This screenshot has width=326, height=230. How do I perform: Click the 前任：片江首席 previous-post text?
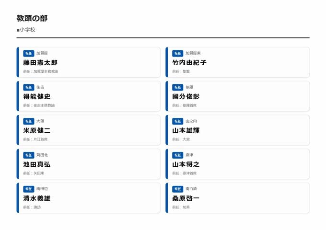tap(35, 139)
